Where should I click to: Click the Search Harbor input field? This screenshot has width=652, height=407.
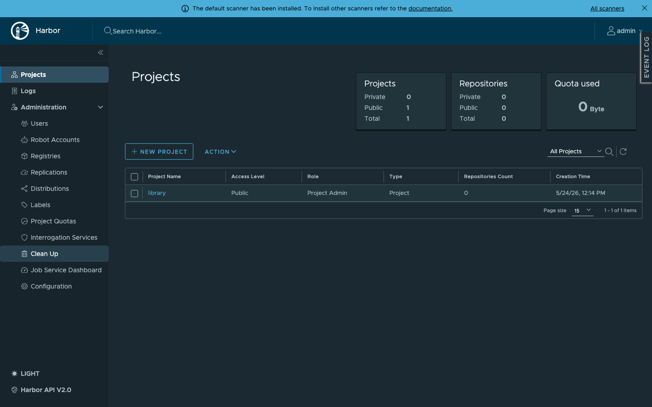(137, 31)
